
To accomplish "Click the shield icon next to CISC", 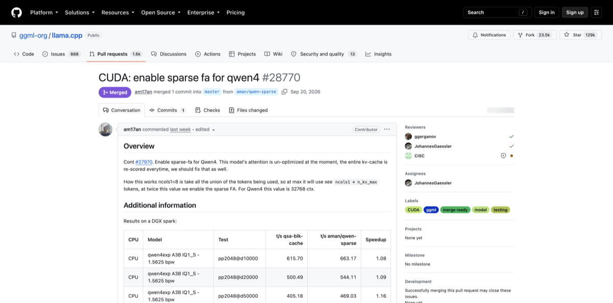I will click(503, 156).
